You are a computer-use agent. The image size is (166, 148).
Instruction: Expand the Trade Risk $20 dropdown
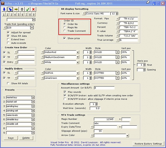point(32,28)
